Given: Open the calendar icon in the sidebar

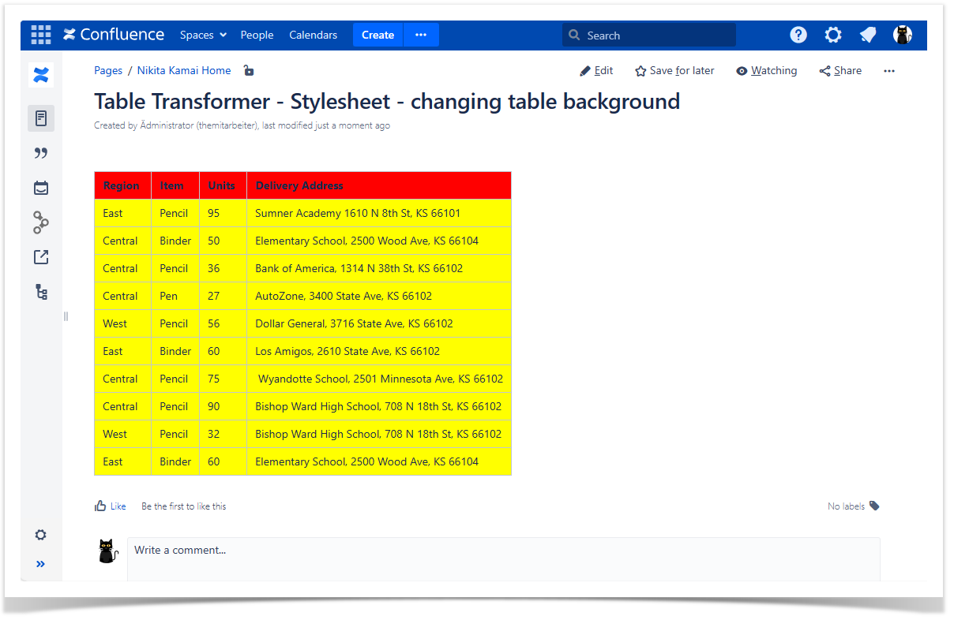Looking at the screenshot, I should pos(41,188).
